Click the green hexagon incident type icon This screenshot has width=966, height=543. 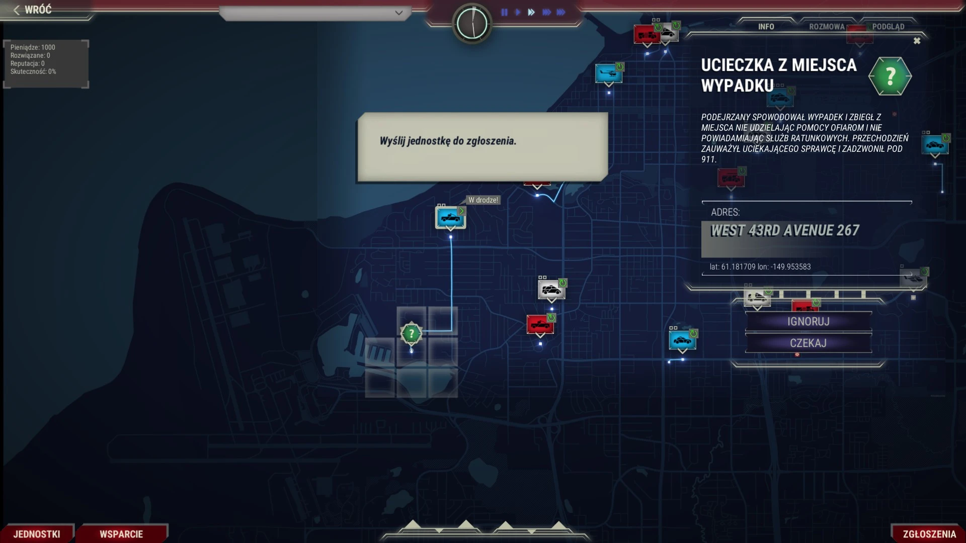(x=890, y=76)
